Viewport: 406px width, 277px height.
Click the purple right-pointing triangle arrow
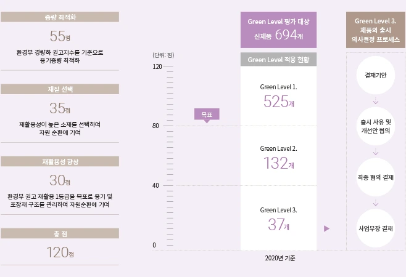coord(326,228)
